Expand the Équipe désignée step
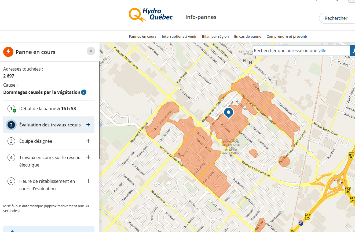The height and width of the screenshot is (232, 355). 88,141
